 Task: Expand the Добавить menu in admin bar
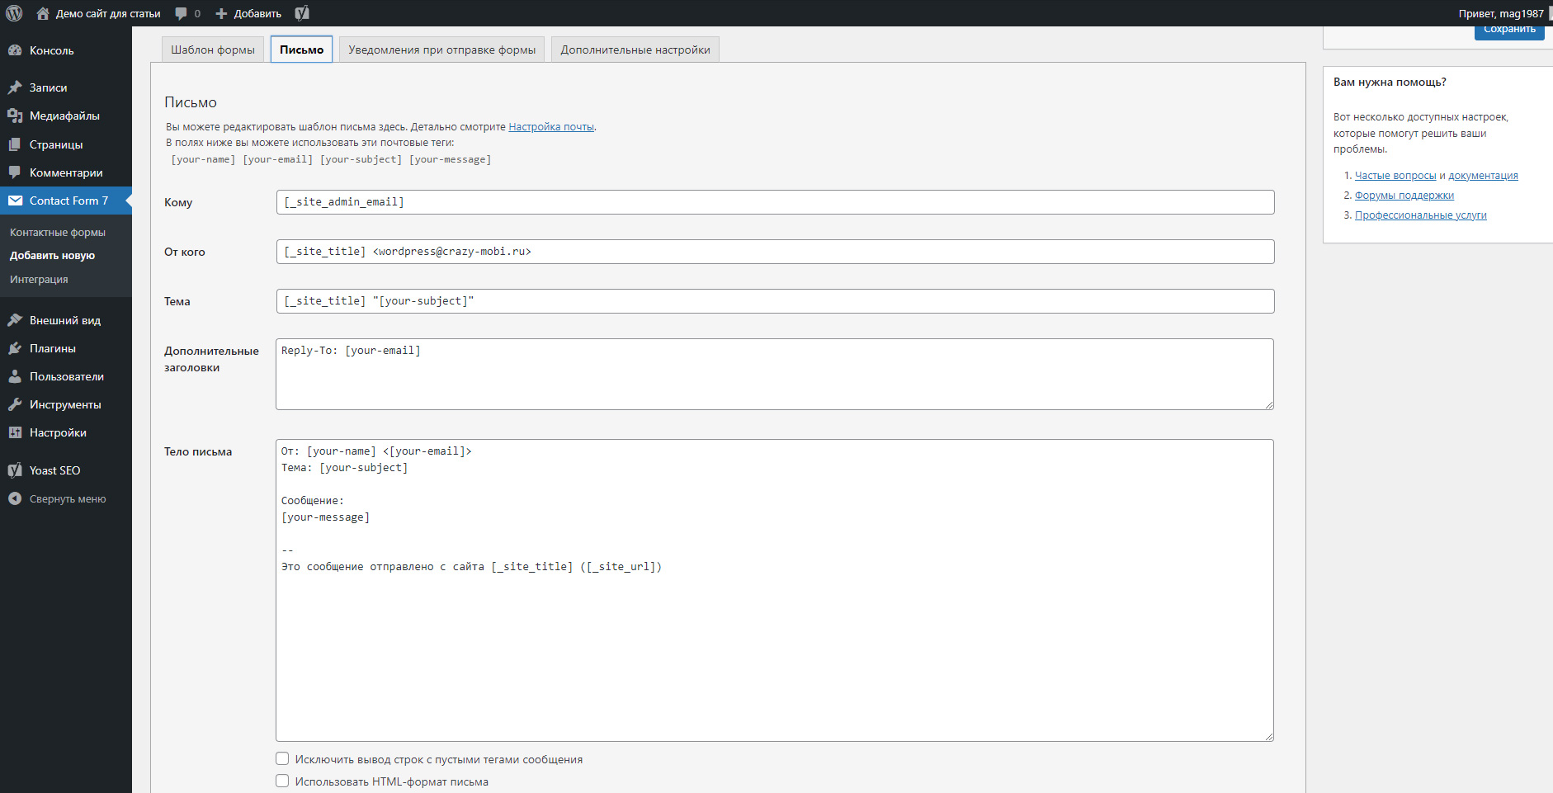click(x=248, y=13)
